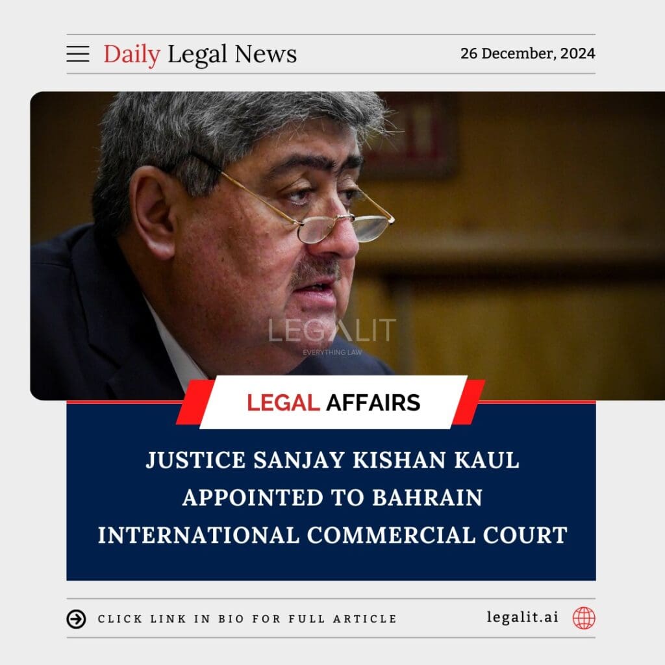The width and height of the screenshot is (665, 665).
Task: Open the hamburger menu icon
Action: 78,54
